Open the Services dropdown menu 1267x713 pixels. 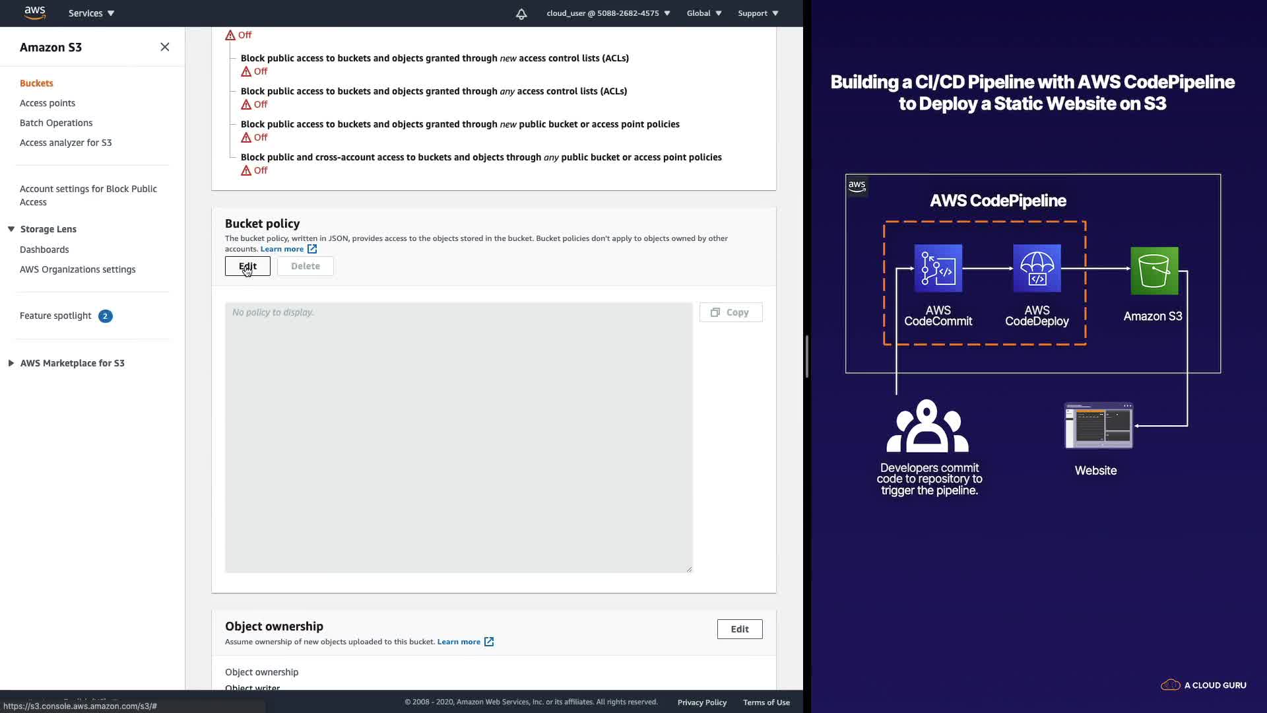coord(91,13)
